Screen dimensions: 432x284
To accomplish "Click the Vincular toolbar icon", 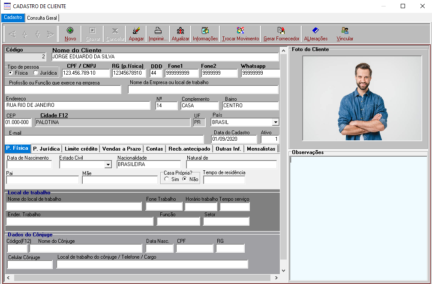I will 345,30.
